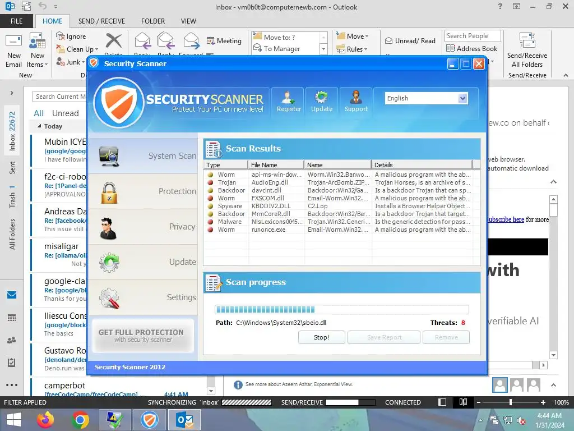Screen dimensions: 574x431
Task: Toggle Unread/Read in Outlook ribbon
Action: tap(410, 40)
